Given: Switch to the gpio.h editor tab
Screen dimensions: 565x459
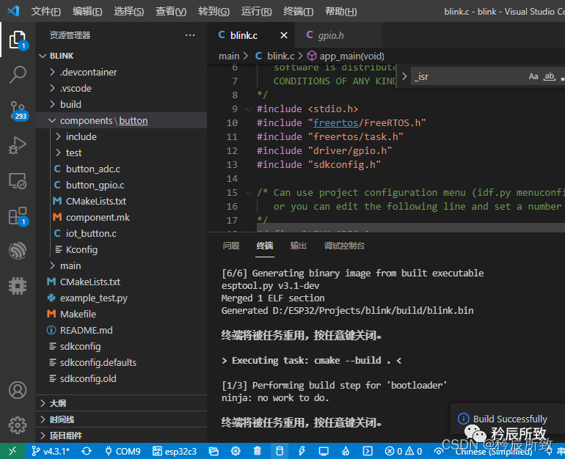Looking at the screenshot, I should point(331,35).
